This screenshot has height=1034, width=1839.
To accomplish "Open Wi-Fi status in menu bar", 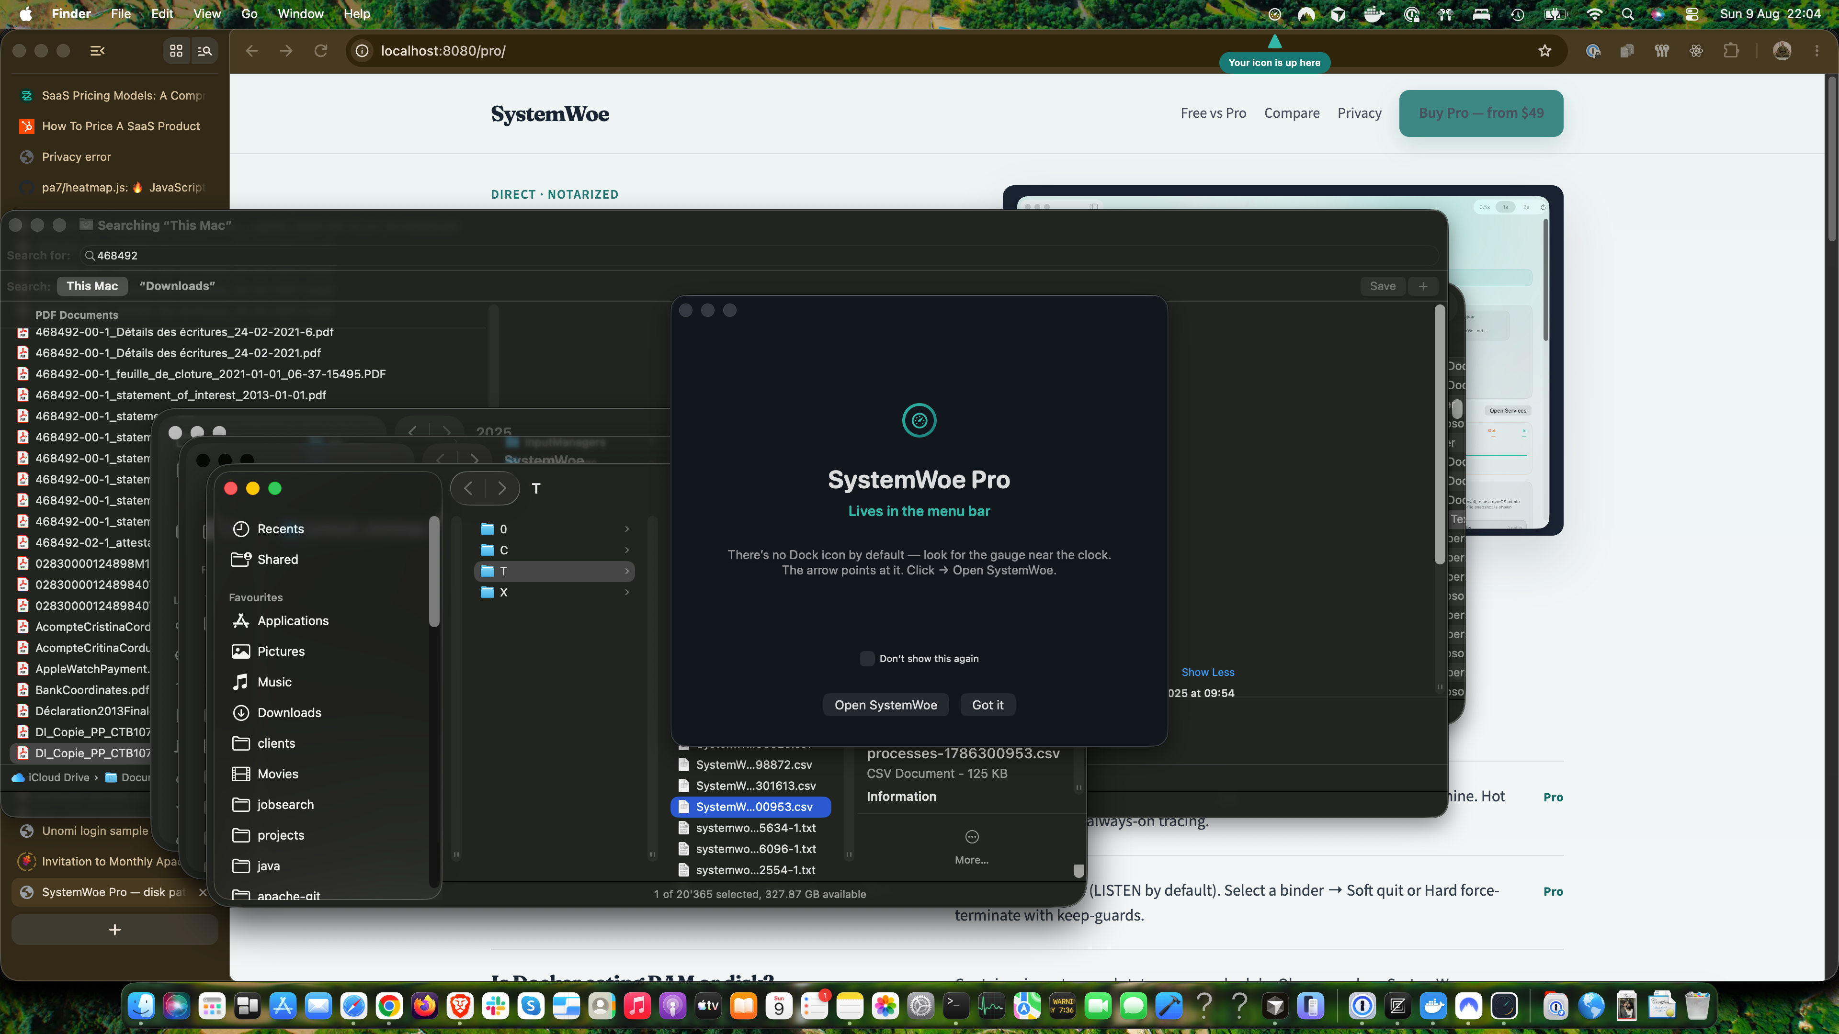I will coord(1594,13).
